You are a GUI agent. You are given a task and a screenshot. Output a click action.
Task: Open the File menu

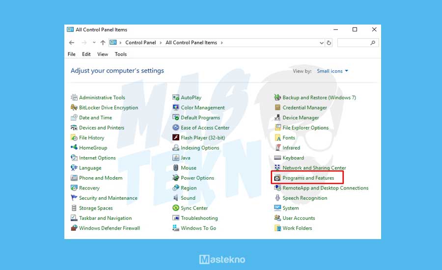click(72, 54)
